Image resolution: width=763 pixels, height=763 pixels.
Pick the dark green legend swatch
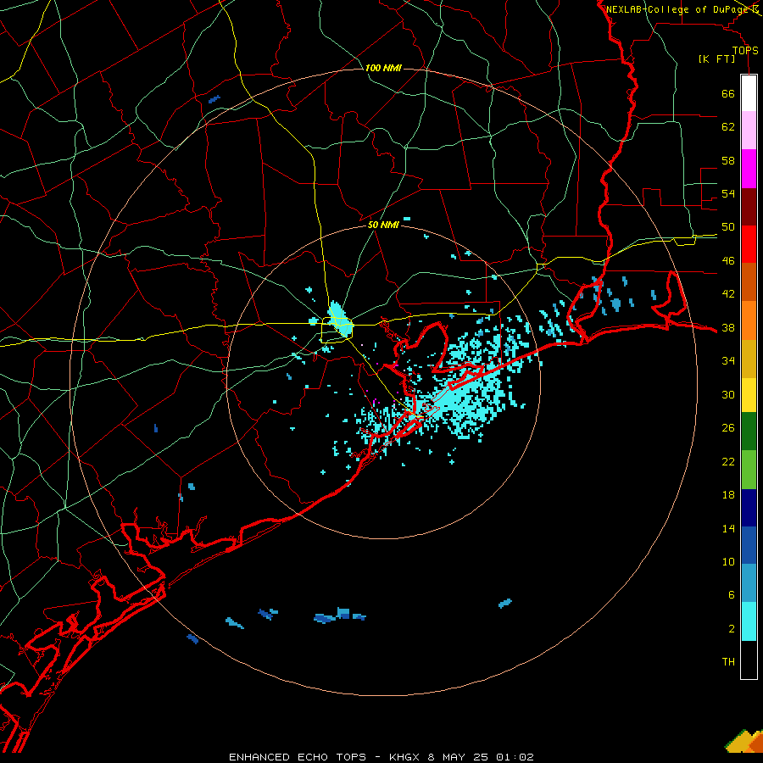click(749, 432)
